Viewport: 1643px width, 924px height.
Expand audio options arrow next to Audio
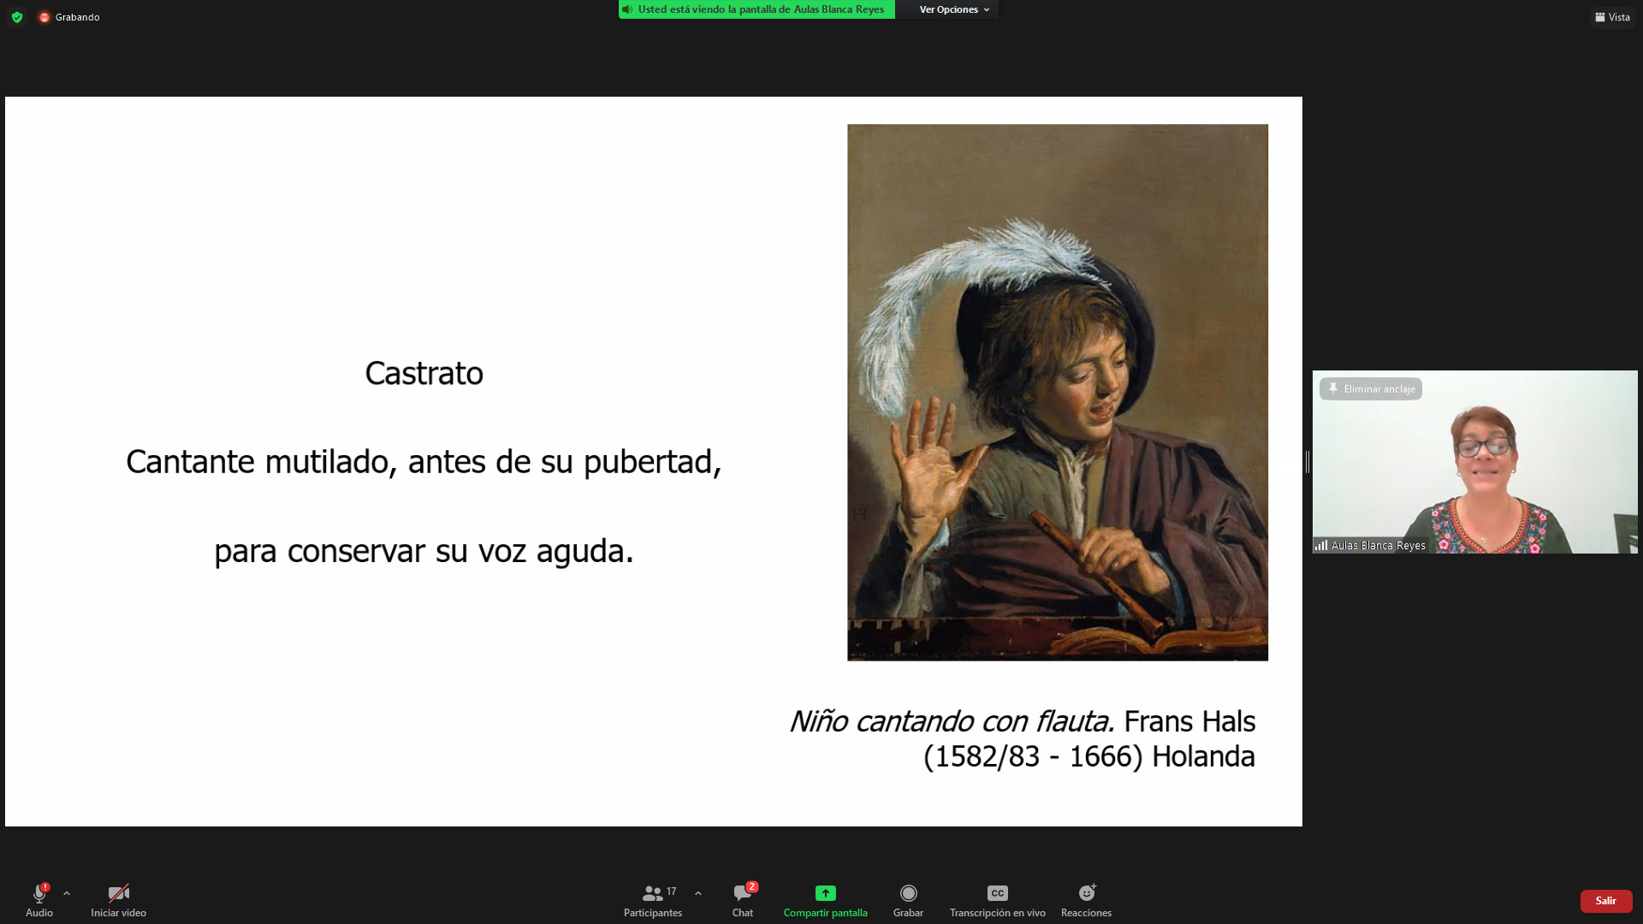(x=67, y=893)
